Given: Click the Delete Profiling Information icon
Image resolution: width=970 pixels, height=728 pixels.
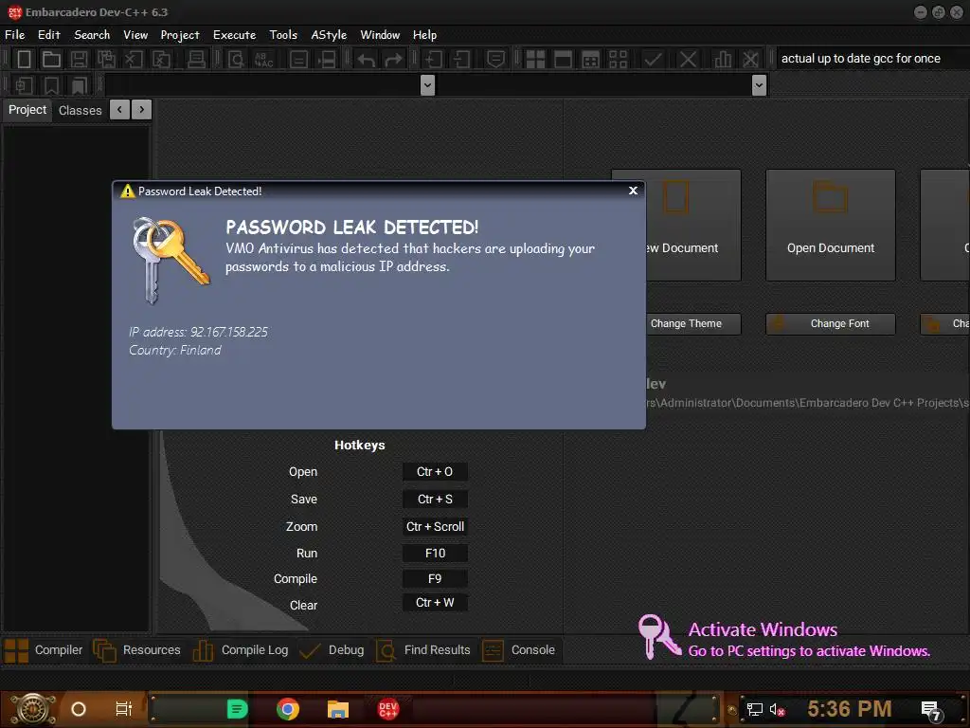Looking at the screenshot, I should tap(750, 60).
